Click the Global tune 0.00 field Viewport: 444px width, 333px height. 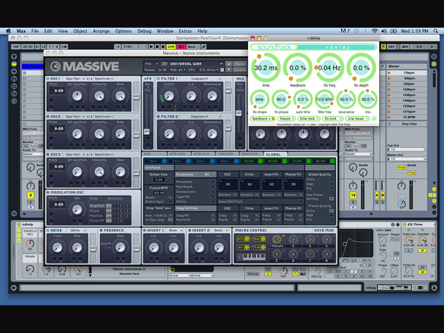(x=159, y=180)
